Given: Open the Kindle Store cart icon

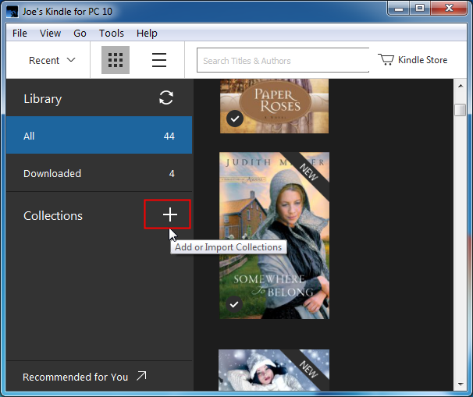Looking at the screenshot, I should pyautogui.click(x=386, y=60).
